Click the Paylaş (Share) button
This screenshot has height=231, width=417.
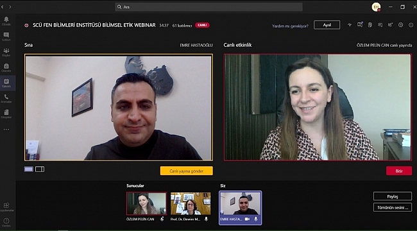(x=393, y=196)
